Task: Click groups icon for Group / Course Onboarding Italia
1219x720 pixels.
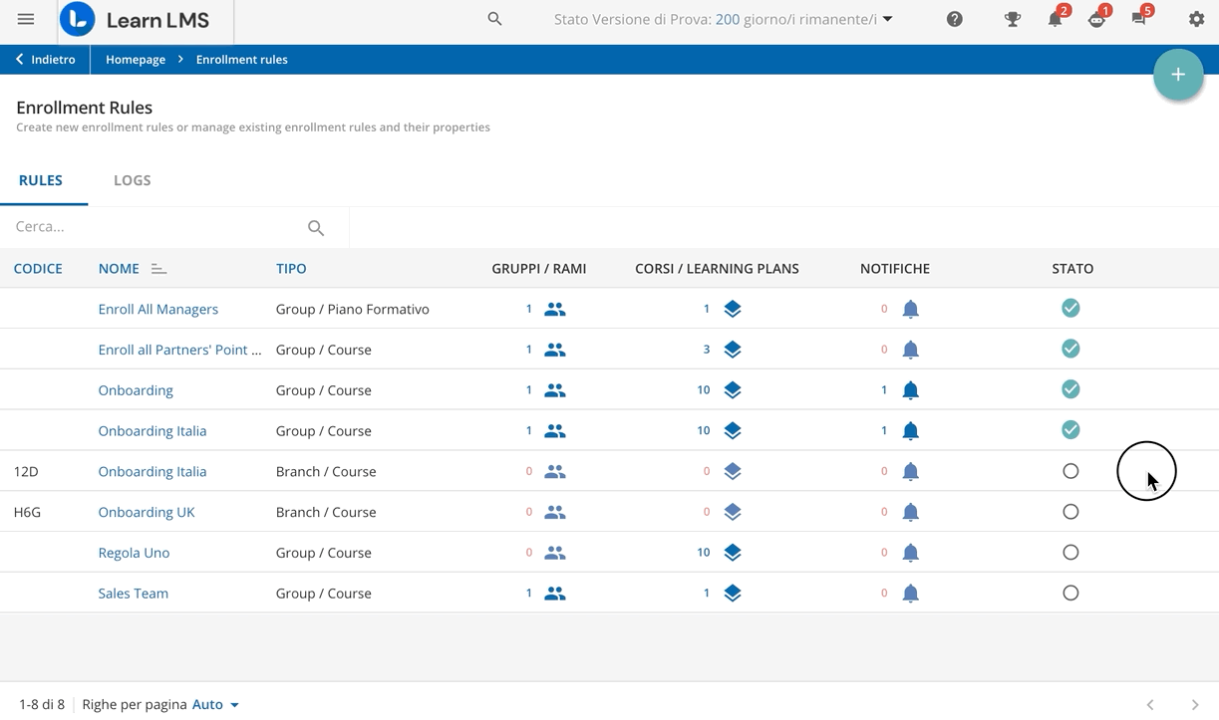Action: tap(555, 431)
